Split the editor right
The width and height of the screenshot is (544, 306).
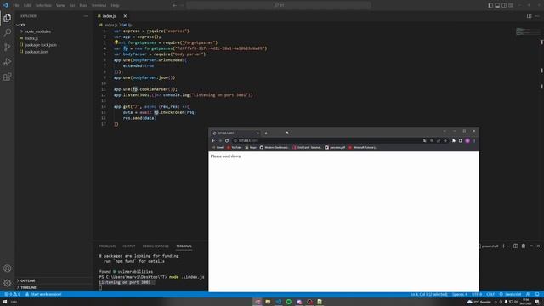(x=529, y=16)
